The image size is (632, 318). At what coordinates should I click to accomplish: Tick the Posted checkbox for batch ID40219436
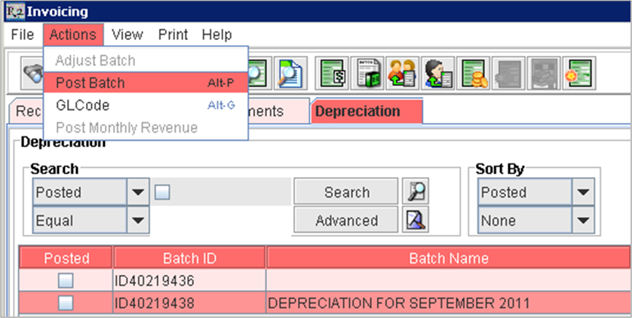point(66,281)
